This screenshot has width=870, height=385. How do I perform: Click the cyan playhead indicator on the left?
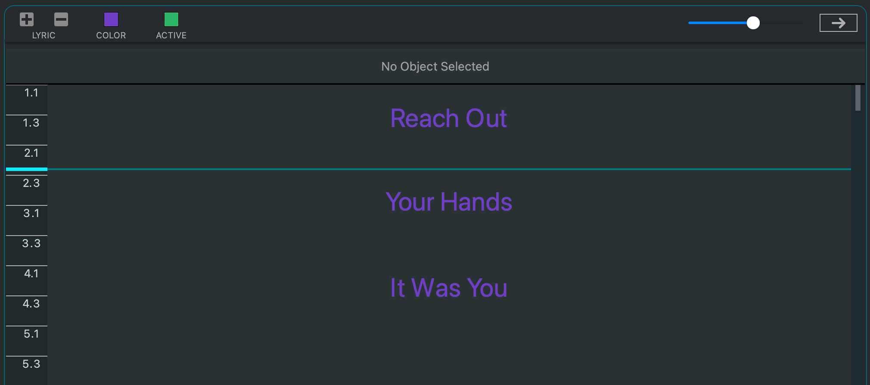26,169
